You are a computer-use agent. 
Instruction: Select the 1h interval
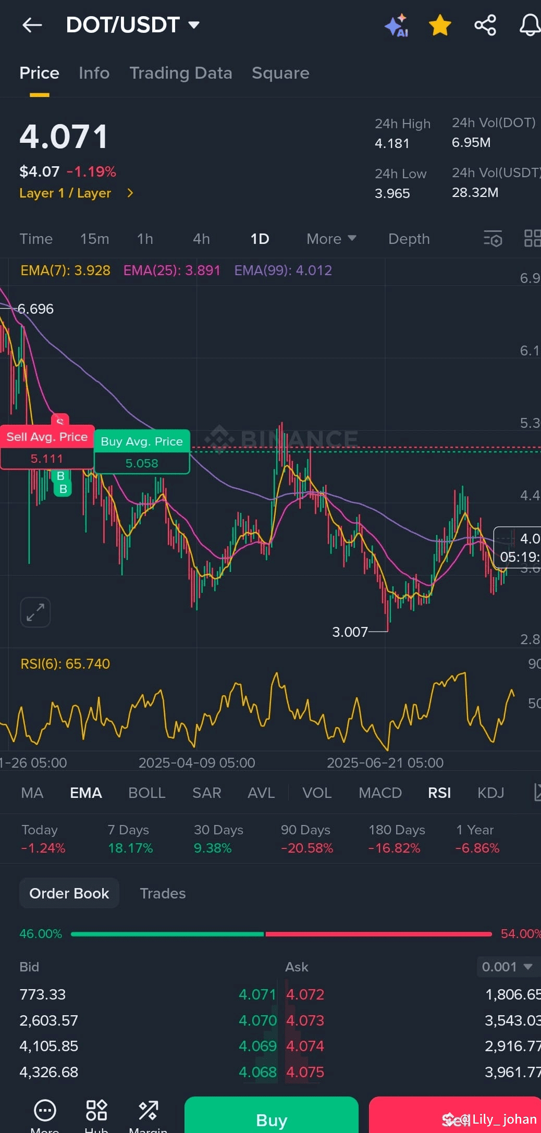pyautogui.click(x=145, y=239)
